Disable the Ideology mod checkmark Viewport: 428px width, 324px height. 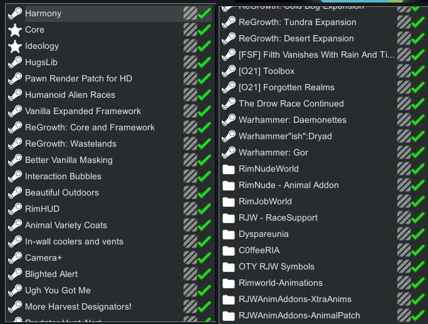pyautogui.click(x=204, y=46)
